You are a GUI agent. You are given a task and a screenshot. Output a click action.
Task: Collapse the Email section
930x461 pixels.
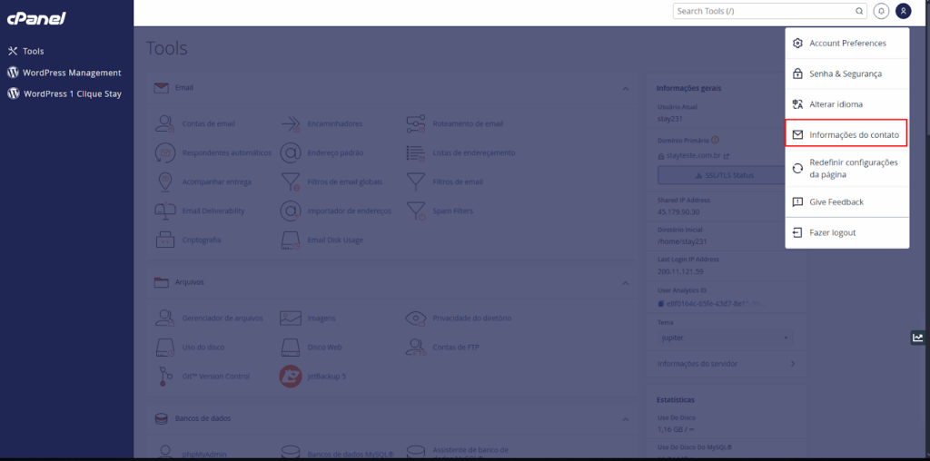625,88
